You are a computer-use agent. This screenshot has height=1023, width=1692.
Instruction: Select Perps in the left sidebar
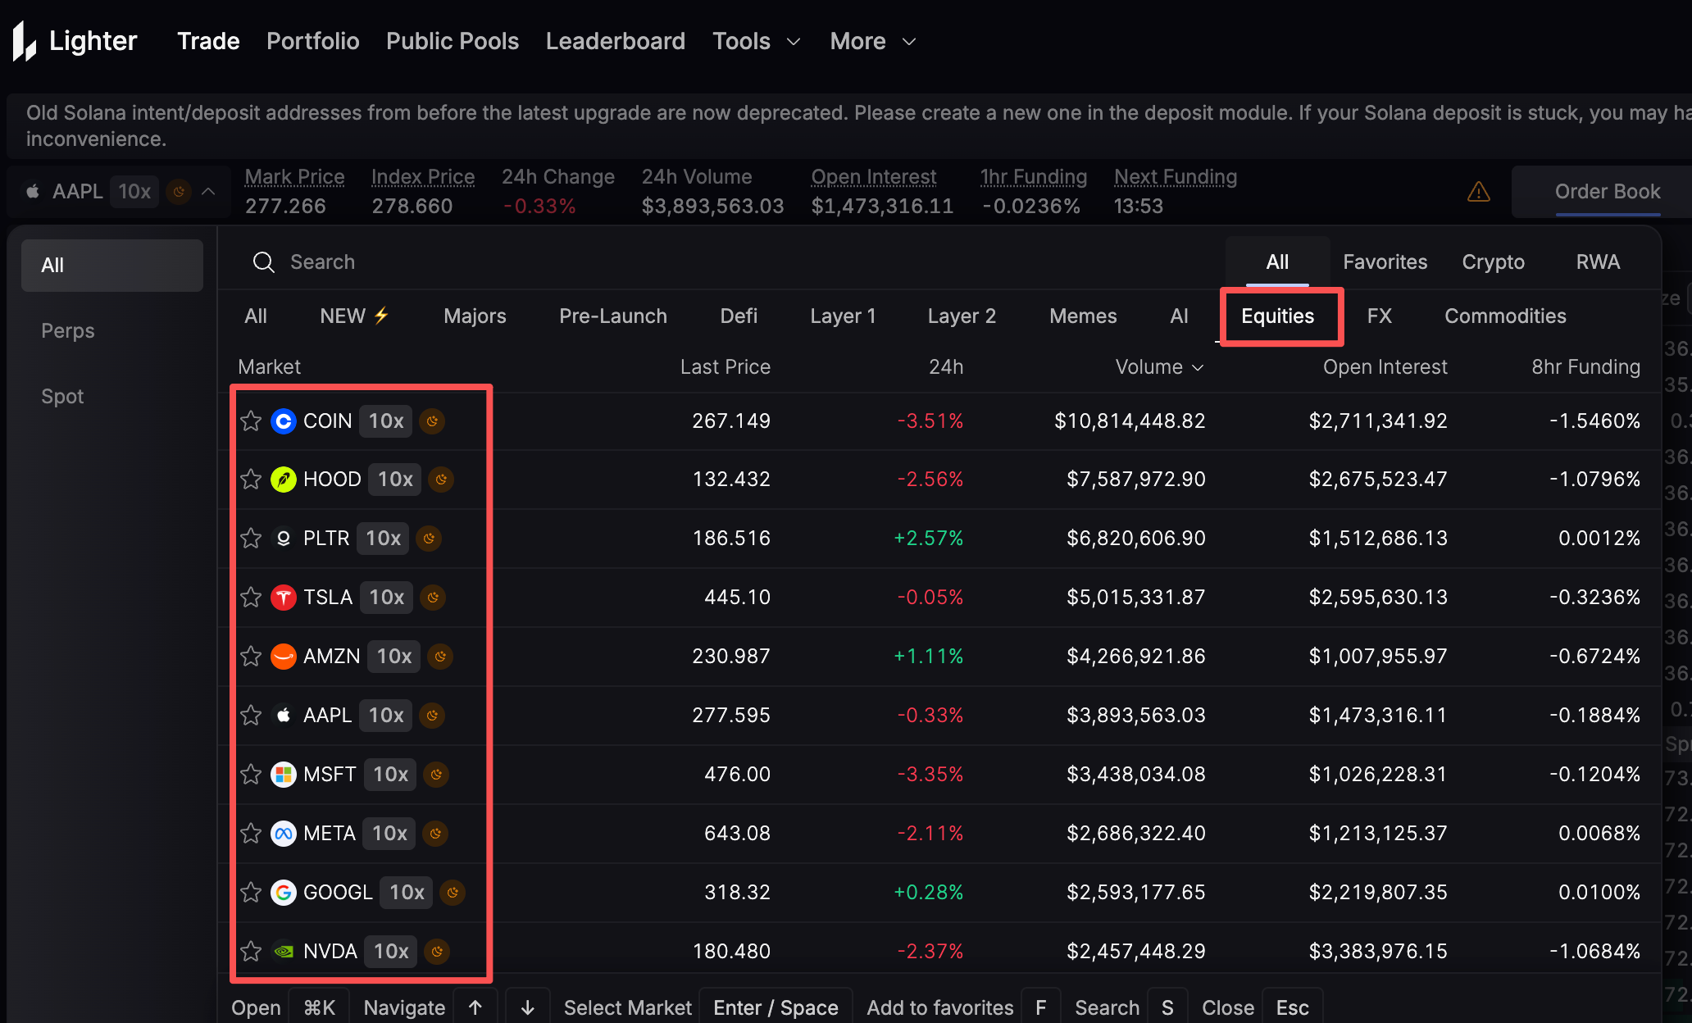(x=68, y=331)
